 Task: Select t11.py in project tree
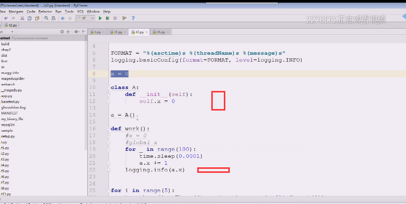6,194
